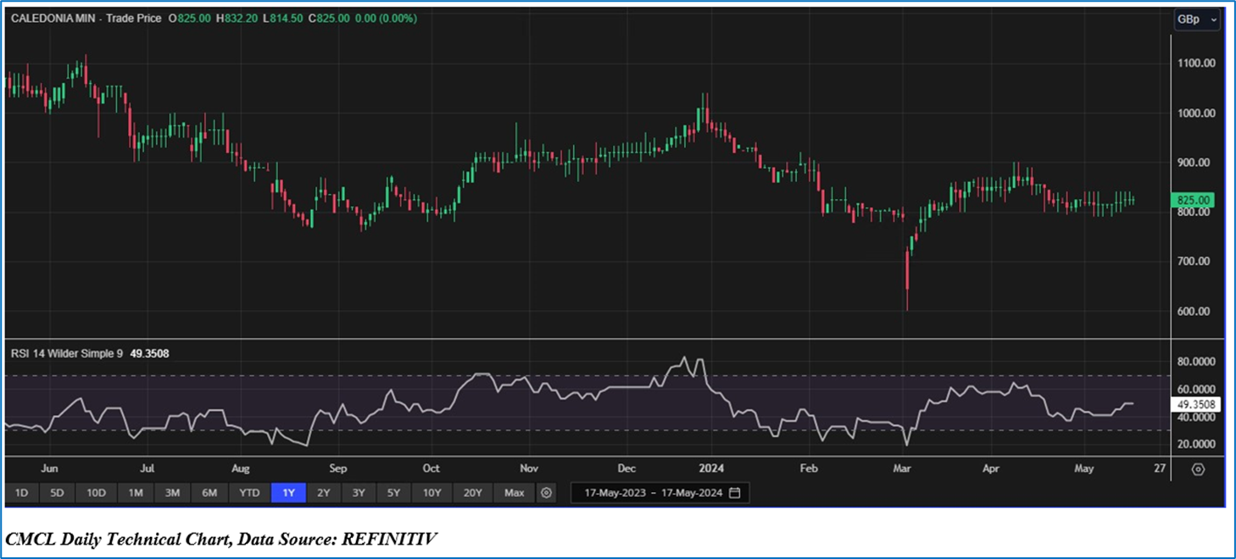Click the O825.00 open value
The height and width of the screenshot is (559, 1236).
pyautogui.click(x=190, y=18)
